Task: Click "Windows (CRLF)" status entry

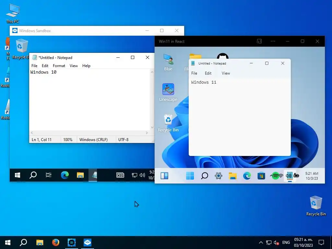Action: pos(93,139)
